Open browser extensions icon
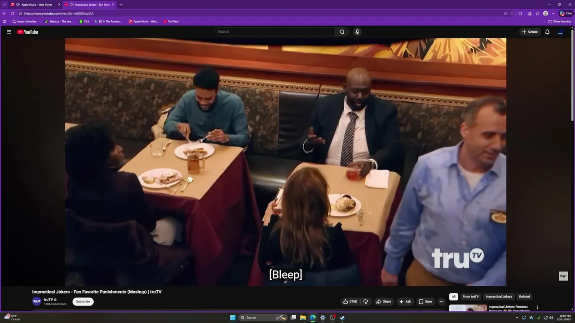 (x=520, y=13)
